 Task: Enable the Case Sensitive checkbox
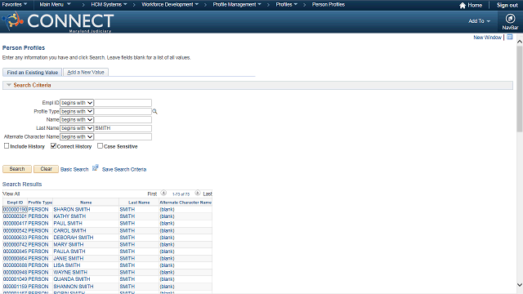point(100,146)
